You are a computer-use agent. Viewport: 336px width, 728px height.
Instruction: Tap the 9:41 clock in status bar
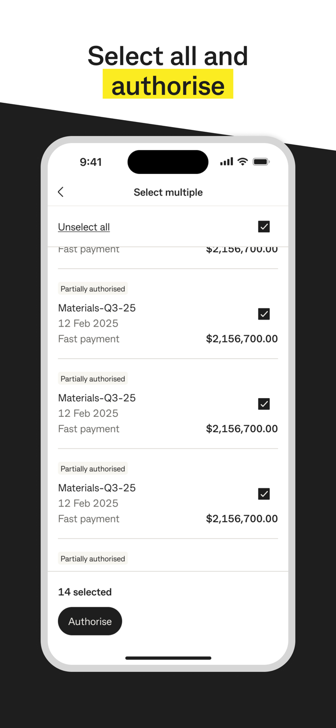point(91,162)
